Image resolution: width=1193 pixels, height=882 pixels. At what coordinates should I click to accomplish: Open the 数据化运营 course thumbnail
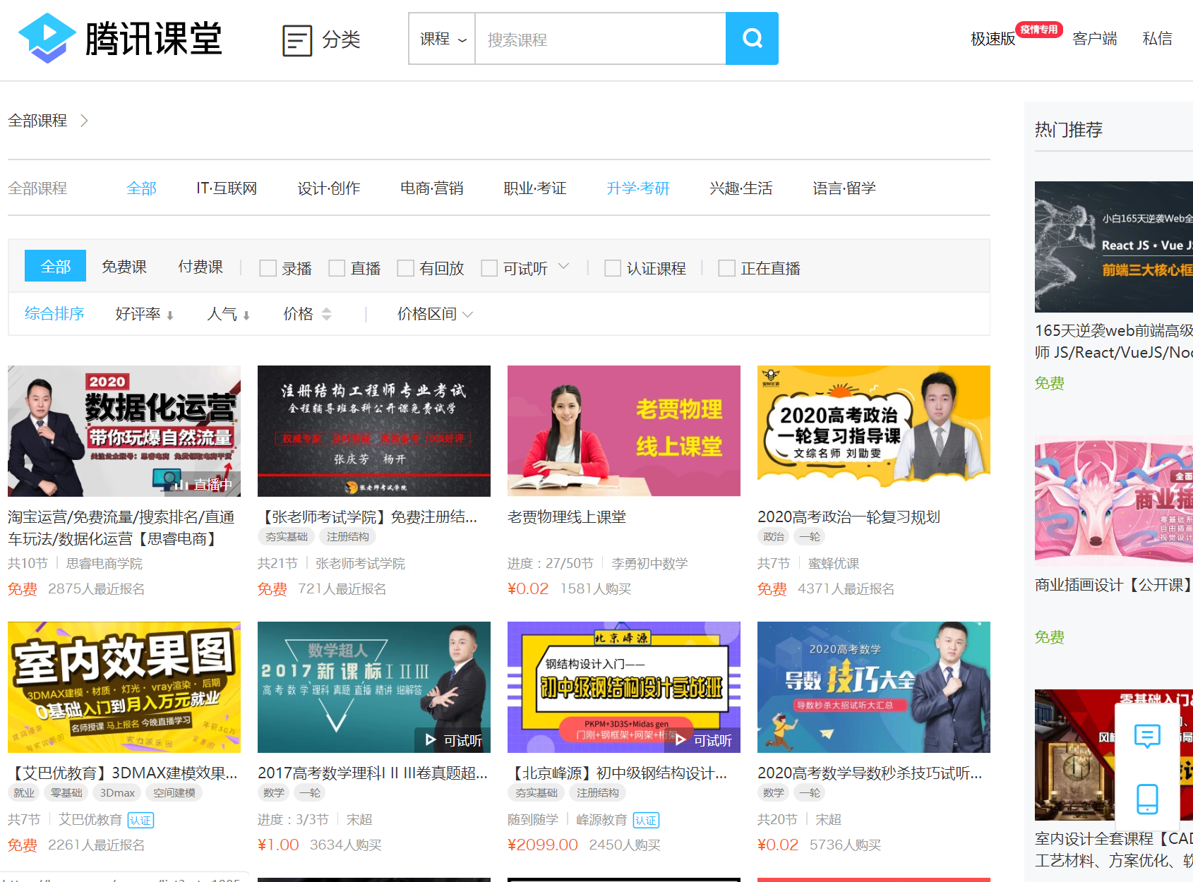tap(124, 431)
